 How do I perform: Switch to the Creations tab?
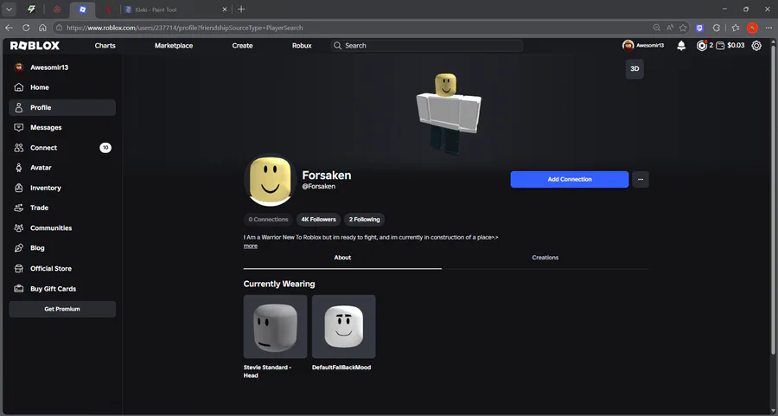(545, 258)
